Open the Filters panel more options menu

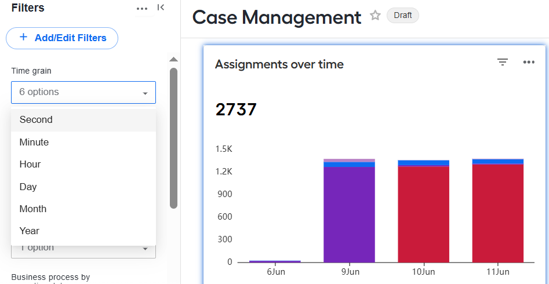coord(142,9)
